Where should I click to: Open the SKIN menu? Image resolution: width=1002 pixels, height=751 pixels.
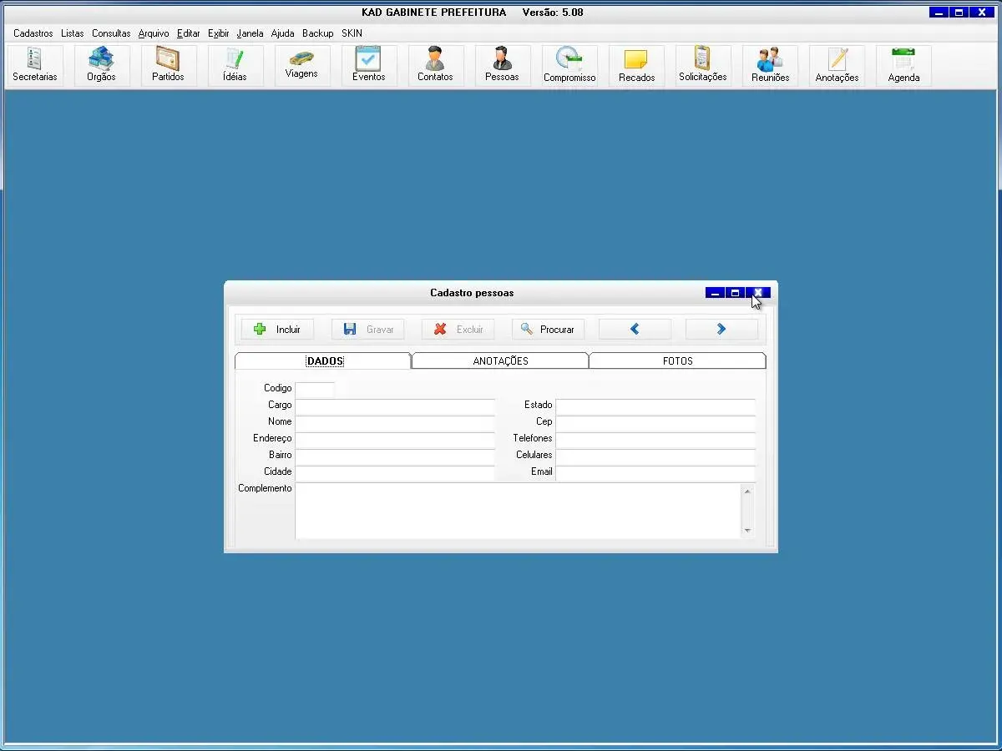pyautogui.click(x=352, y=33)
